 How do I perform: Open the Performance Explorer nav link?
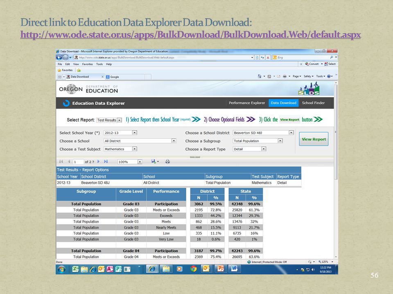(246, 103)
